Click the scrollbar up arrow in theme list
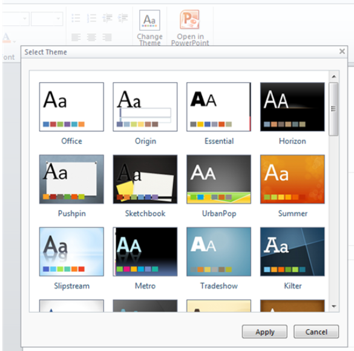 [333, 77]
